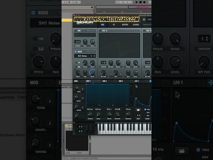
Task: Toggle NOISE Direct Out button
Action: tap(91, 52)
